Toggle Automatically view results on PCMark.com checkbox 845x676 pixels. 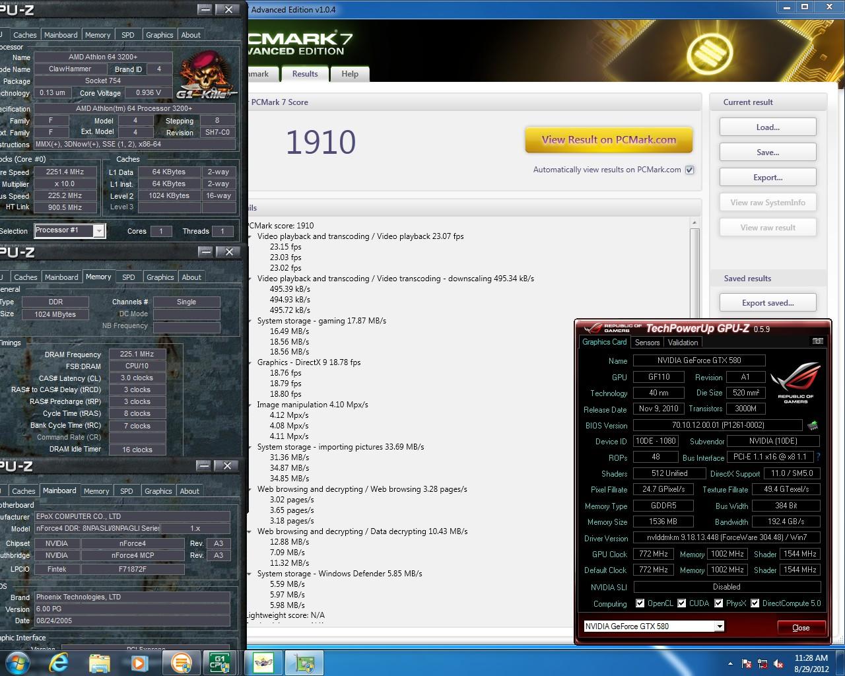pos(689,170)
